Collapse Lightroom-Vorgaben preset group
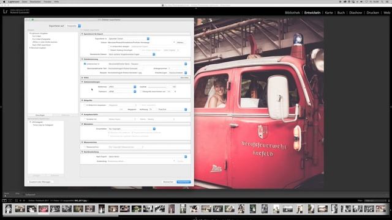Image resolution: width=392 pixels, height=220 pixels. pos(30,33)
